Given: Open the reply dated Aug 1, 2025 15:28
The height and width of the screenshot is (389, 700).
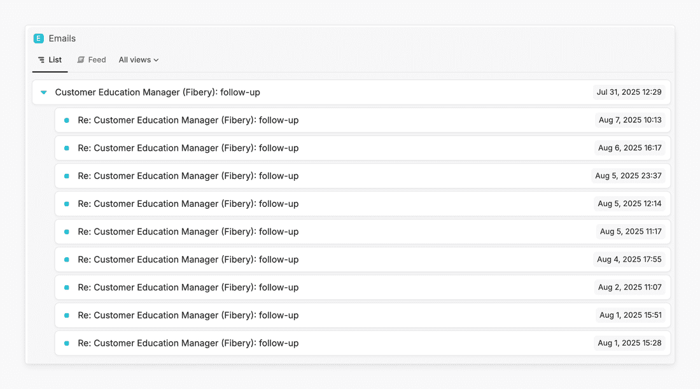Looking at the screenshot, I should [x=188, y=343].
